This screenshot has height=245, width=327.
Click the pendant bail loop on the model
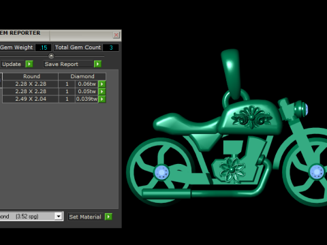(232, 73)
